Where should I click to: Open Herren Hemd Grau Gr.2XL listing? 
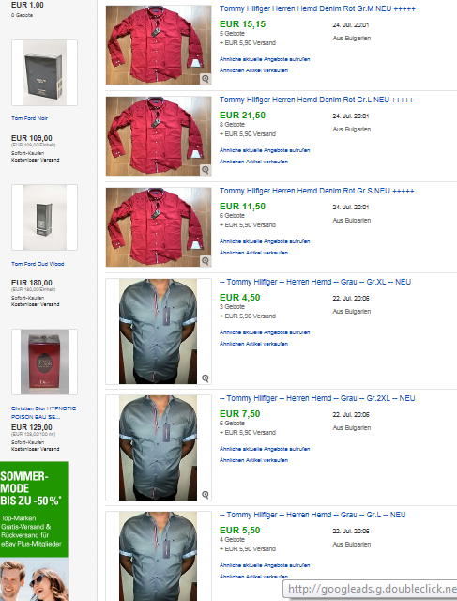click(x=317, y=398)
